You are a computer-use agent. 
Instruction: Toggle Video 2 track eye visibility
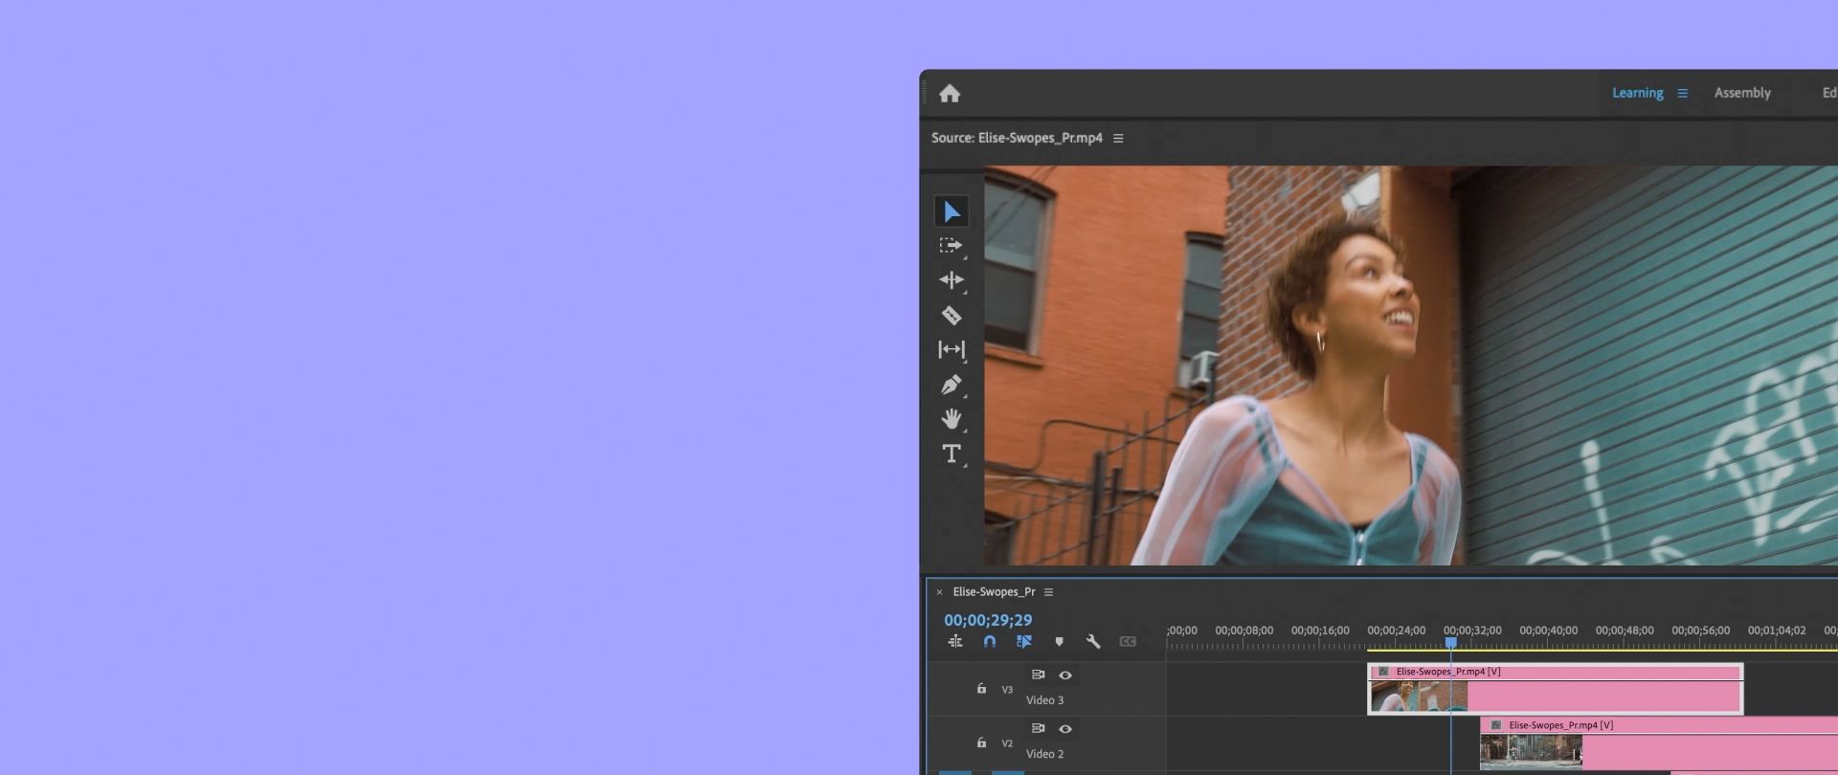coord(1065,729)
